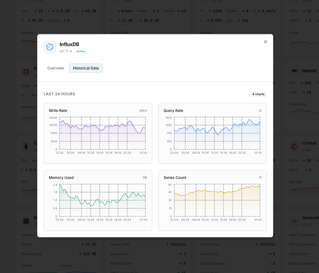Click the 94.1% Hit Rate indicator
The height and width of the screenshot is (273, 319).
click(90, 244)
